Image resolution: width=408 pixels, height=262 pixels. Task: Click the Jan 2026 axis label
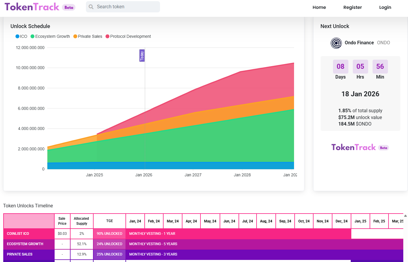click(x=144, y=175)
